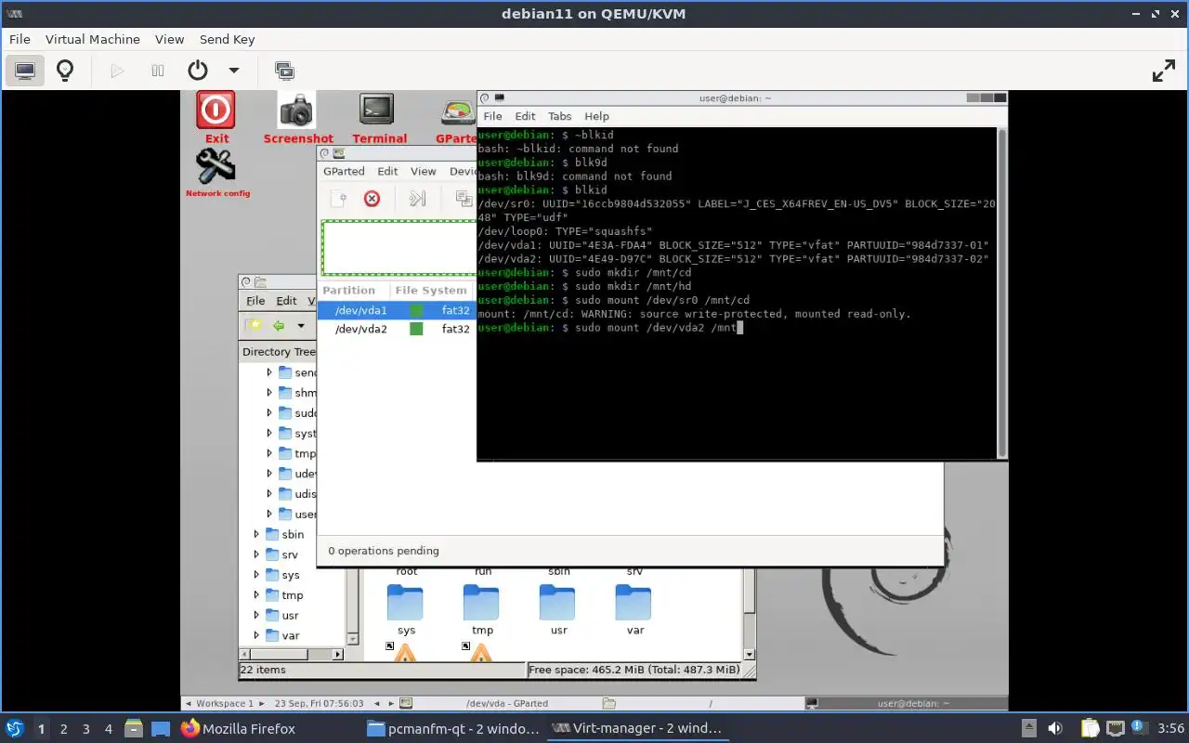This screenshot has width=1189, height=743.
Task: Click the Run virtual machine play button
Action: tap(117, 71)
